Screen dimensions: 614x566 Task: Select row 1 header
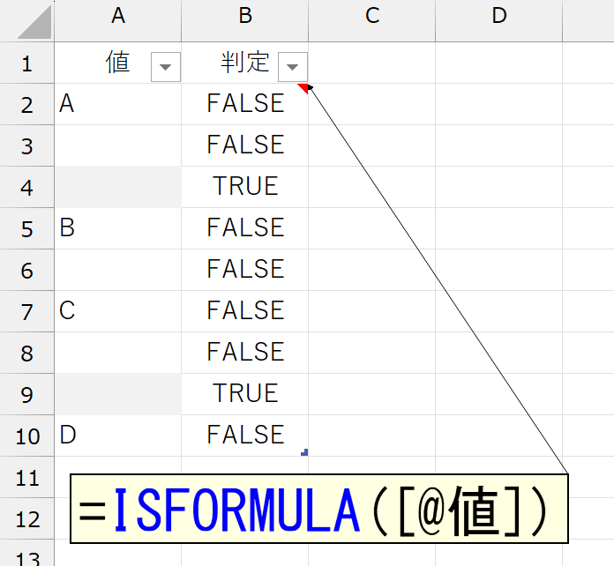pos(26,63)
